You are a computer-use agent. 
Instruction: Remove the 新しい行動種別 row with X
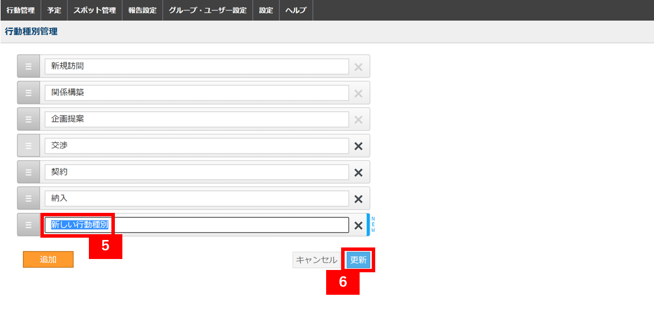(x=358, y=226)
